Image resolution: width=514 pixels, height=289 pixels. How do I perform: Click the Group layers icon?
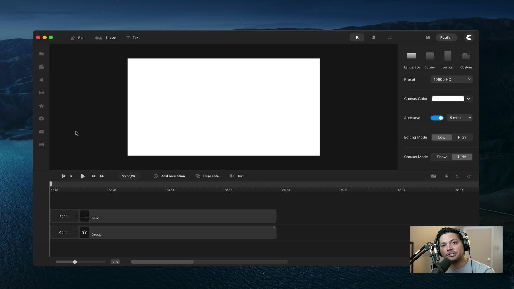(x=85, y=232)
